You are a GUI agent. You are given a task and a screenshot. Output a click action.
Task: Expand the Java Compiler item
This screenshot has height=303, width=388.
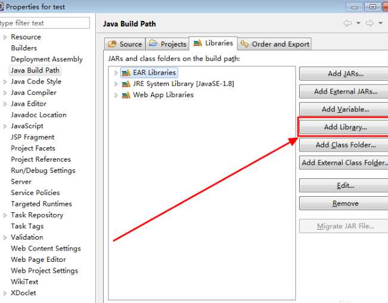click(5, 93)
